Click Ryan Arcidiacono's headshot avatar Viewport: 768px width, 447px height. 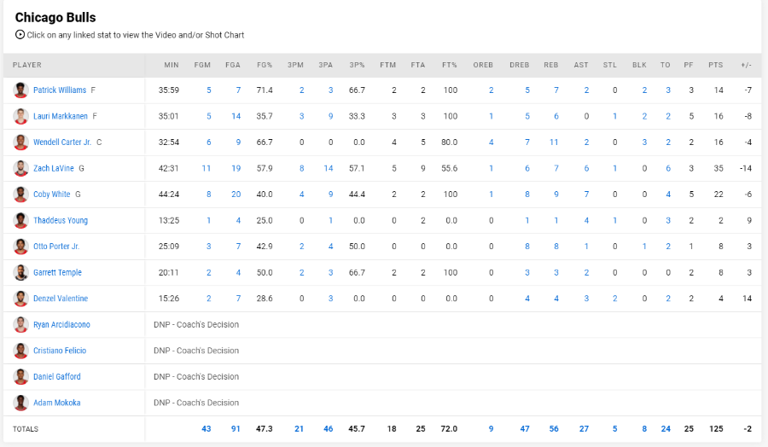pos(20,324)
